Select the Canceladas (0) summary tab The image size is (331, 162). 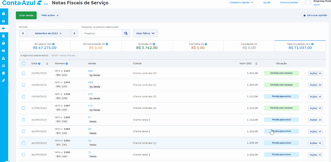[x=249, y=46]
